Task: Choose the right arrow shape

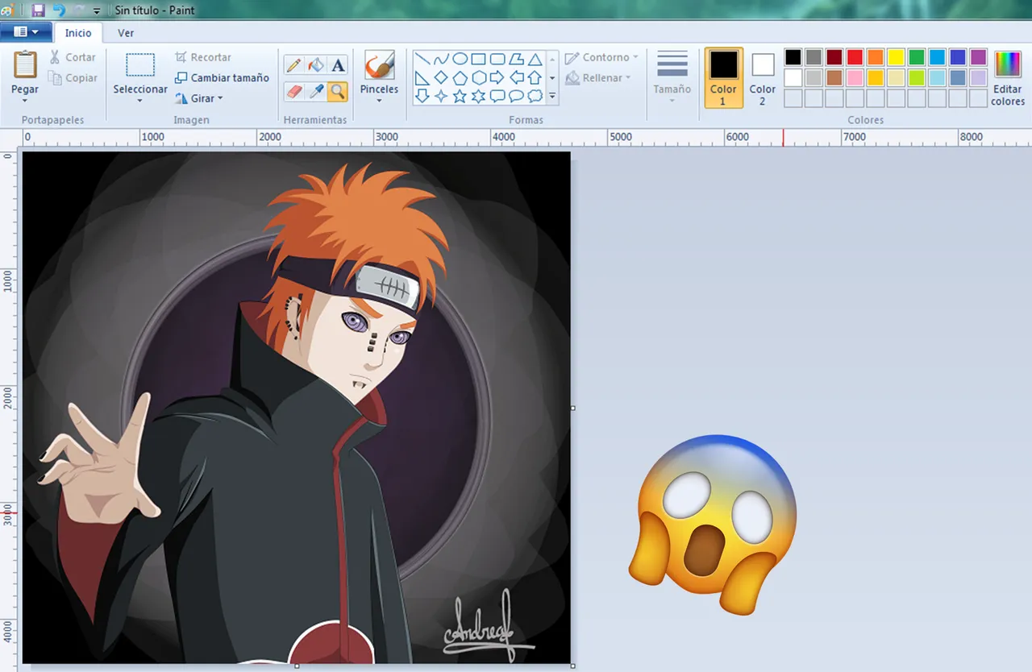Action: pos(497,77)
